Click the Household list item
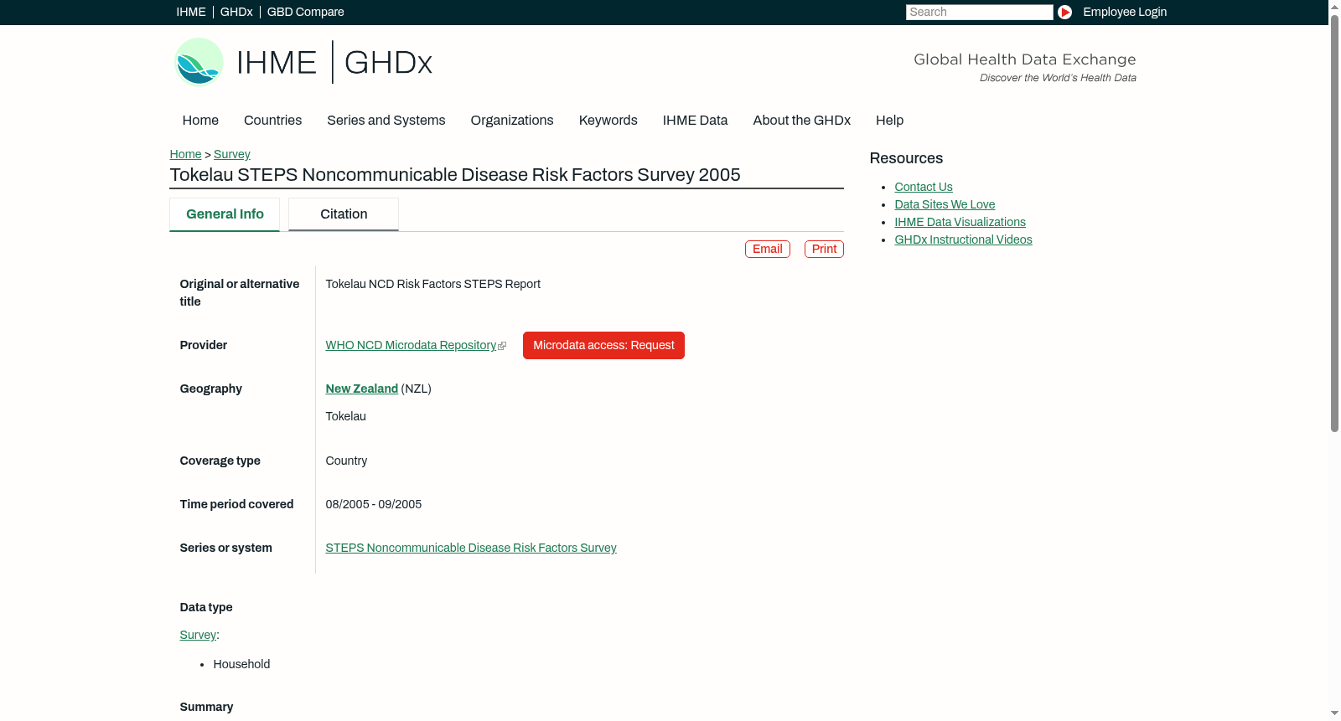The width and height of the screenshot is (1341, 721). tap(241, 664)
